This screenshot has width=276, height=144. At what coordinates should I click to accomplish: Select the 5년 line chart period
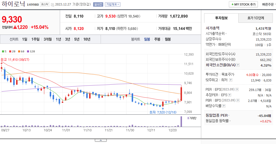(77, 39)
